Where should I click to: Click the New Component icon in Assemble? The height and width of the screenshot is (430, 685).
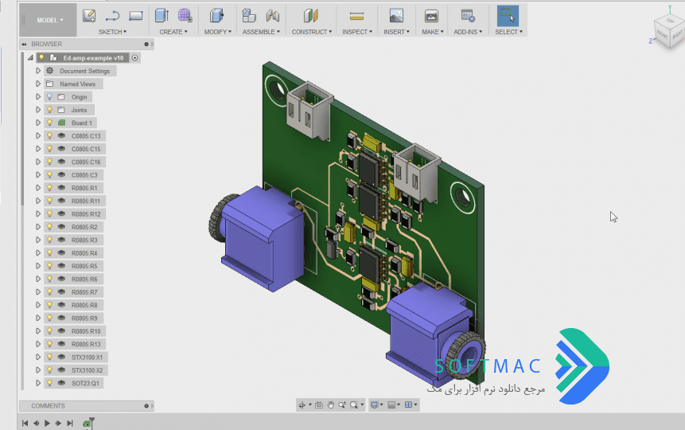[249, 16]
